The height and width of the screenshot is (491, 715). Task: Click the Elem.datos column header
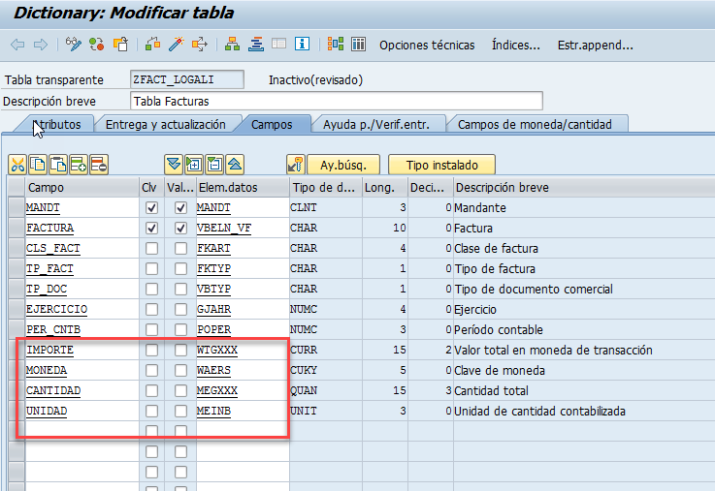coord(243,188)
